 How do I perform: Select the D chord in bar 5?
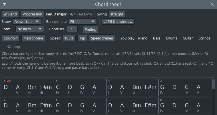point(5,106)
